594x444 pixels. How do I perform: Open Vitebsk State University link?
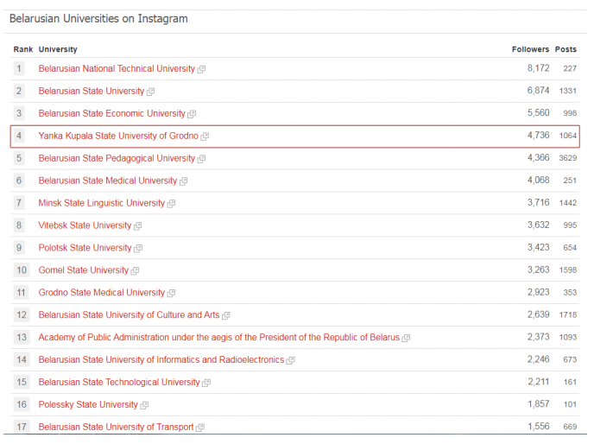point(85,225)
